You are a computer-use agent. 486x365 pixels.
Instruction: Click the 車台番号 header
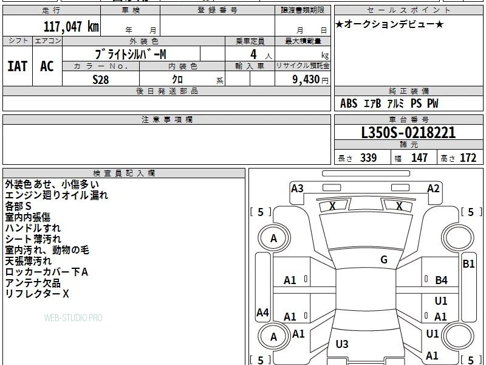(x=409, y=119)
